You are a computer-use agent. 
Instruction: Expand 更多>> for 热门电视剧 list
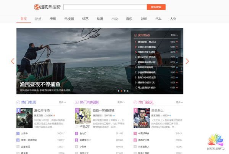pos(121,102)
